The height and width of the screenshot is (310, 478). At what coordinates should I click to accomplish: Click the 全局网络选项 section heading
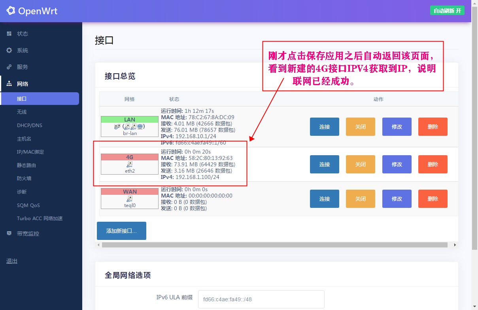128,275
